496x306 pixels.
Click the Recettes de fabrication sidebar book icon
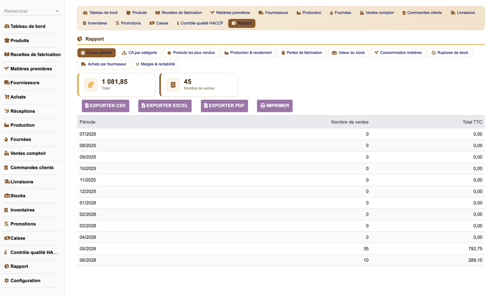click(x=7, y=55)
